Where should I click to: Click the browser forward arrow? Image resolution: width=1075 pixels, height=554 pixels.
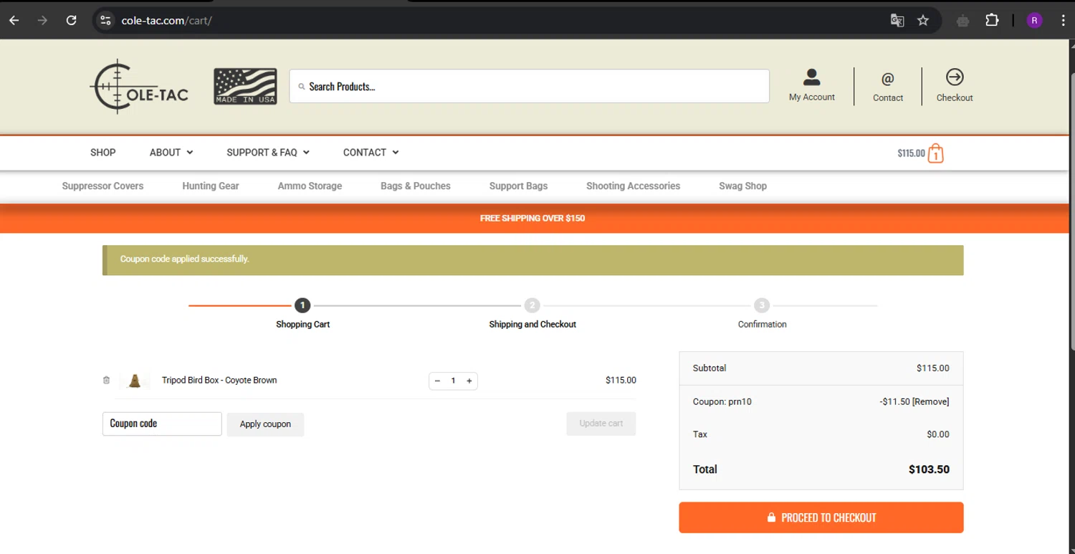pyautogui.click(x=42, y=20)
